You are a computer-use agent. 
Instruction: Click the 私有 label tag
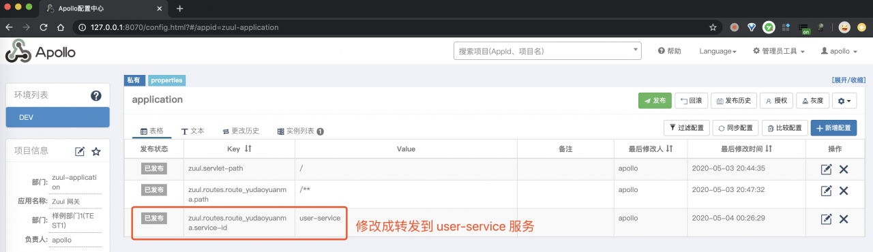pos(134,80)
